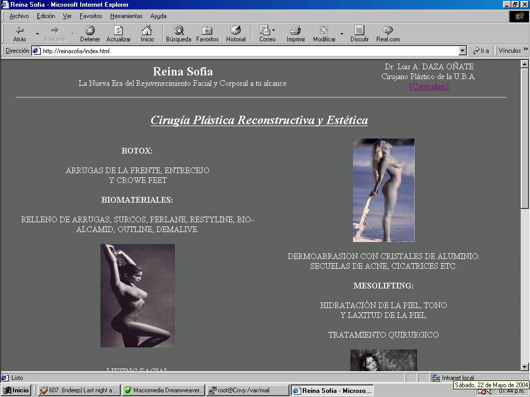Click the scrollbar up arrow
The height and width of the screenshot is (397, 530).
pos(525,64)
